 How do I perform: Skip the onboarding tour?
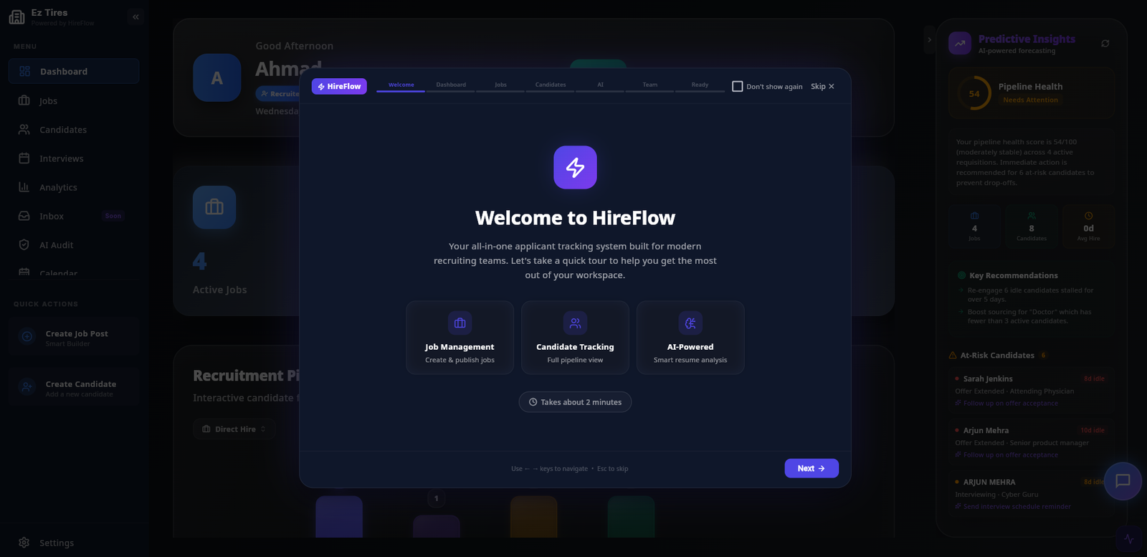pos(822,86)
